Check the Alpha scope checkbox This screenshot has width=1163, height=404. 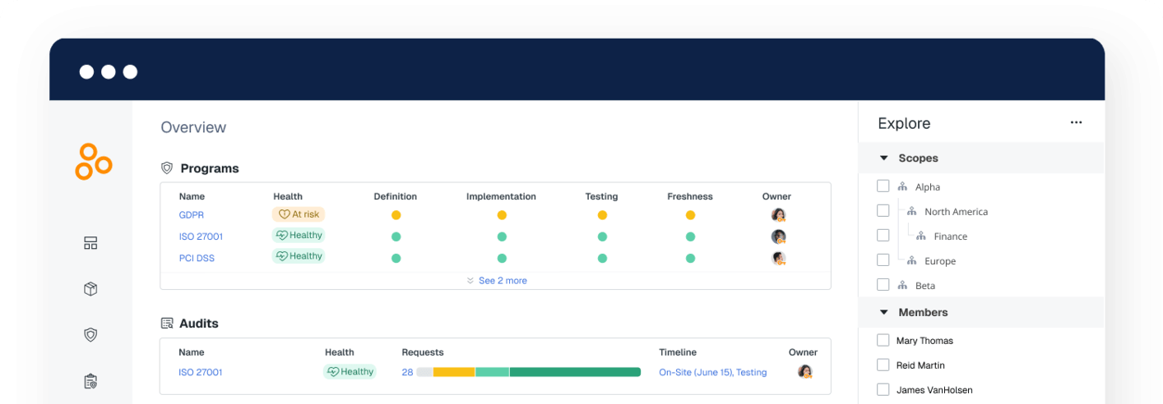pyautogui.click(x=883, y=186)
